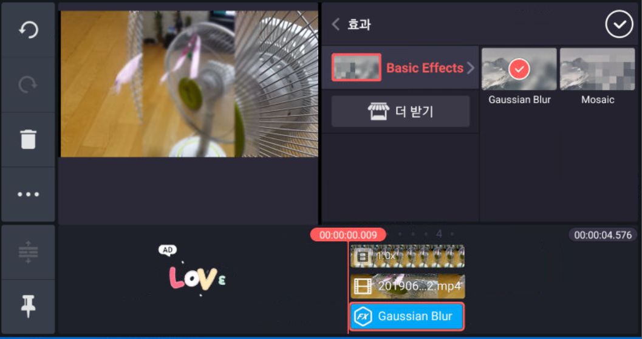Select the Mosaic effect thumbnail
Viewport: 642px width, 339px height.
[597, 69]
